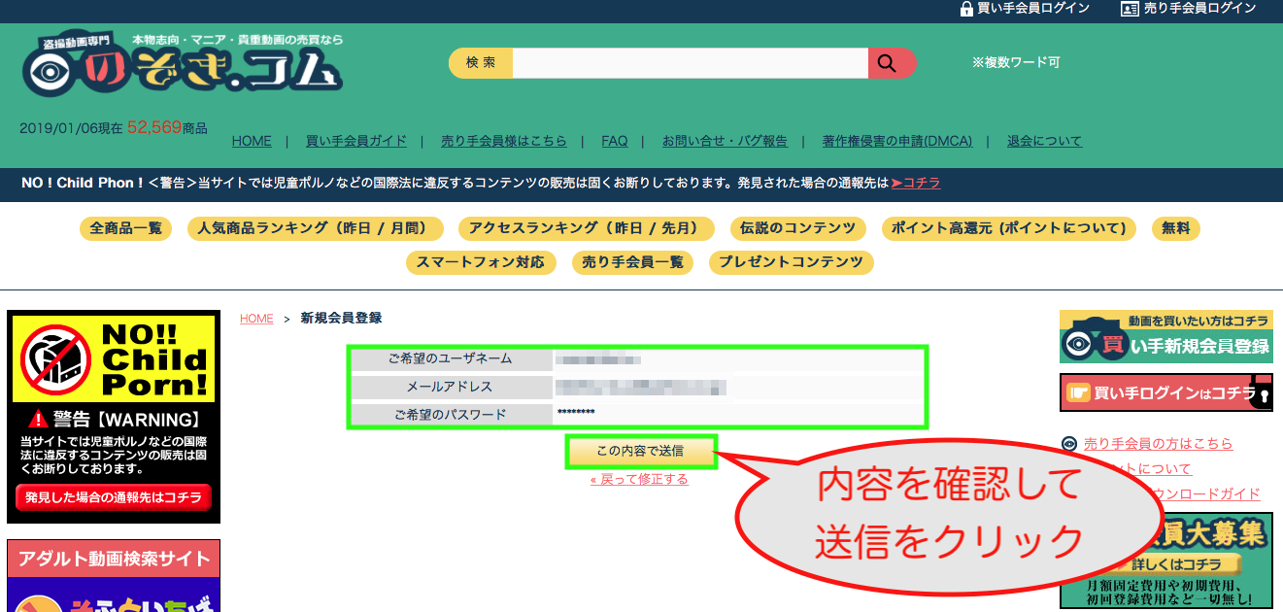This screenshot has width=1283, height=612.
Task: Click inside the search text field
Action: click(690, 63)
